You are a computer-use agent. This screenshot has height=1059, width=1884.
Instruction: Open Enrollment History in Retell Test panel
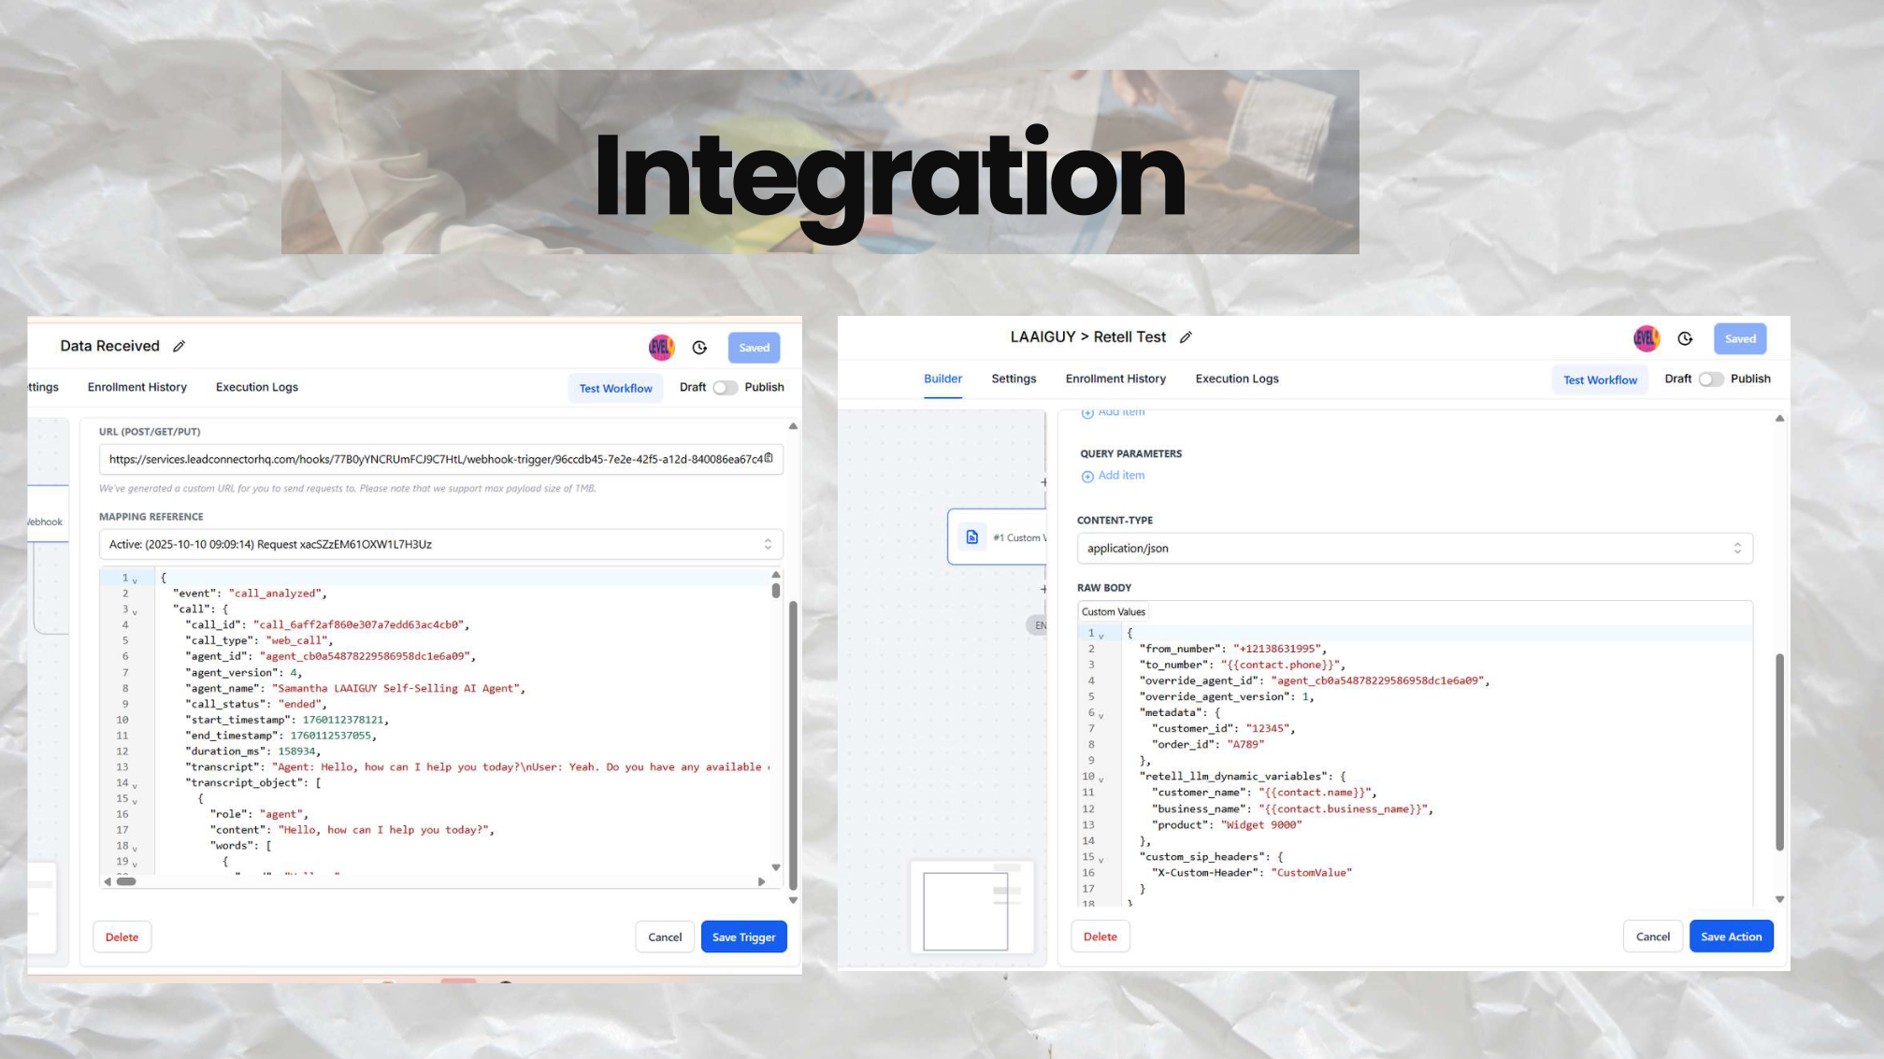[x=1115, y=379]
